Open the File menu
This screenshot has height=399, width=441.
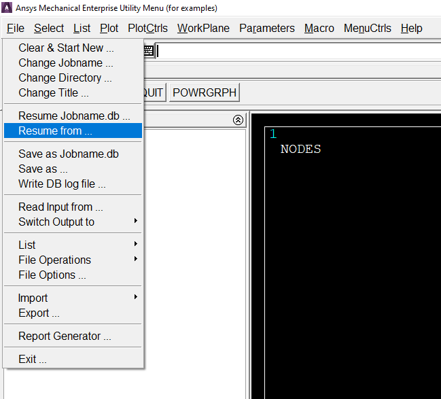tap(16, 28)
